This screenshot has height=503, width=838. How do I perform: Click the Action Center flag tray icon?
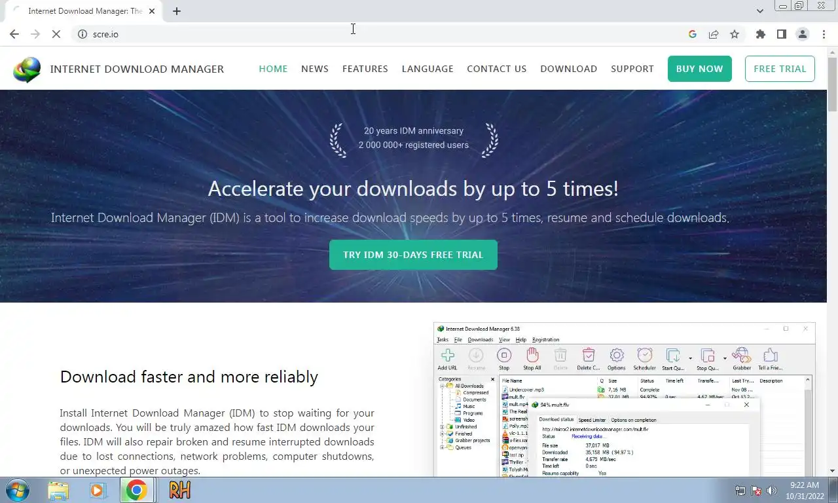click(756, 491)
